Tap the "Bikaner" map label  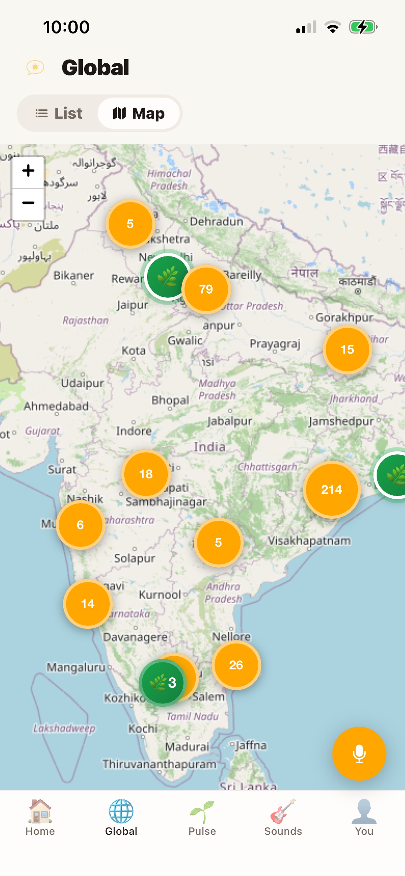(73, 276)
